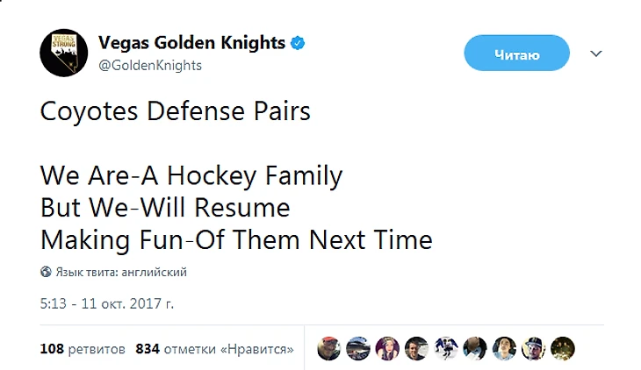
Task: Click eighth liker avatar wearing dark cap
Action: [533, 348]
